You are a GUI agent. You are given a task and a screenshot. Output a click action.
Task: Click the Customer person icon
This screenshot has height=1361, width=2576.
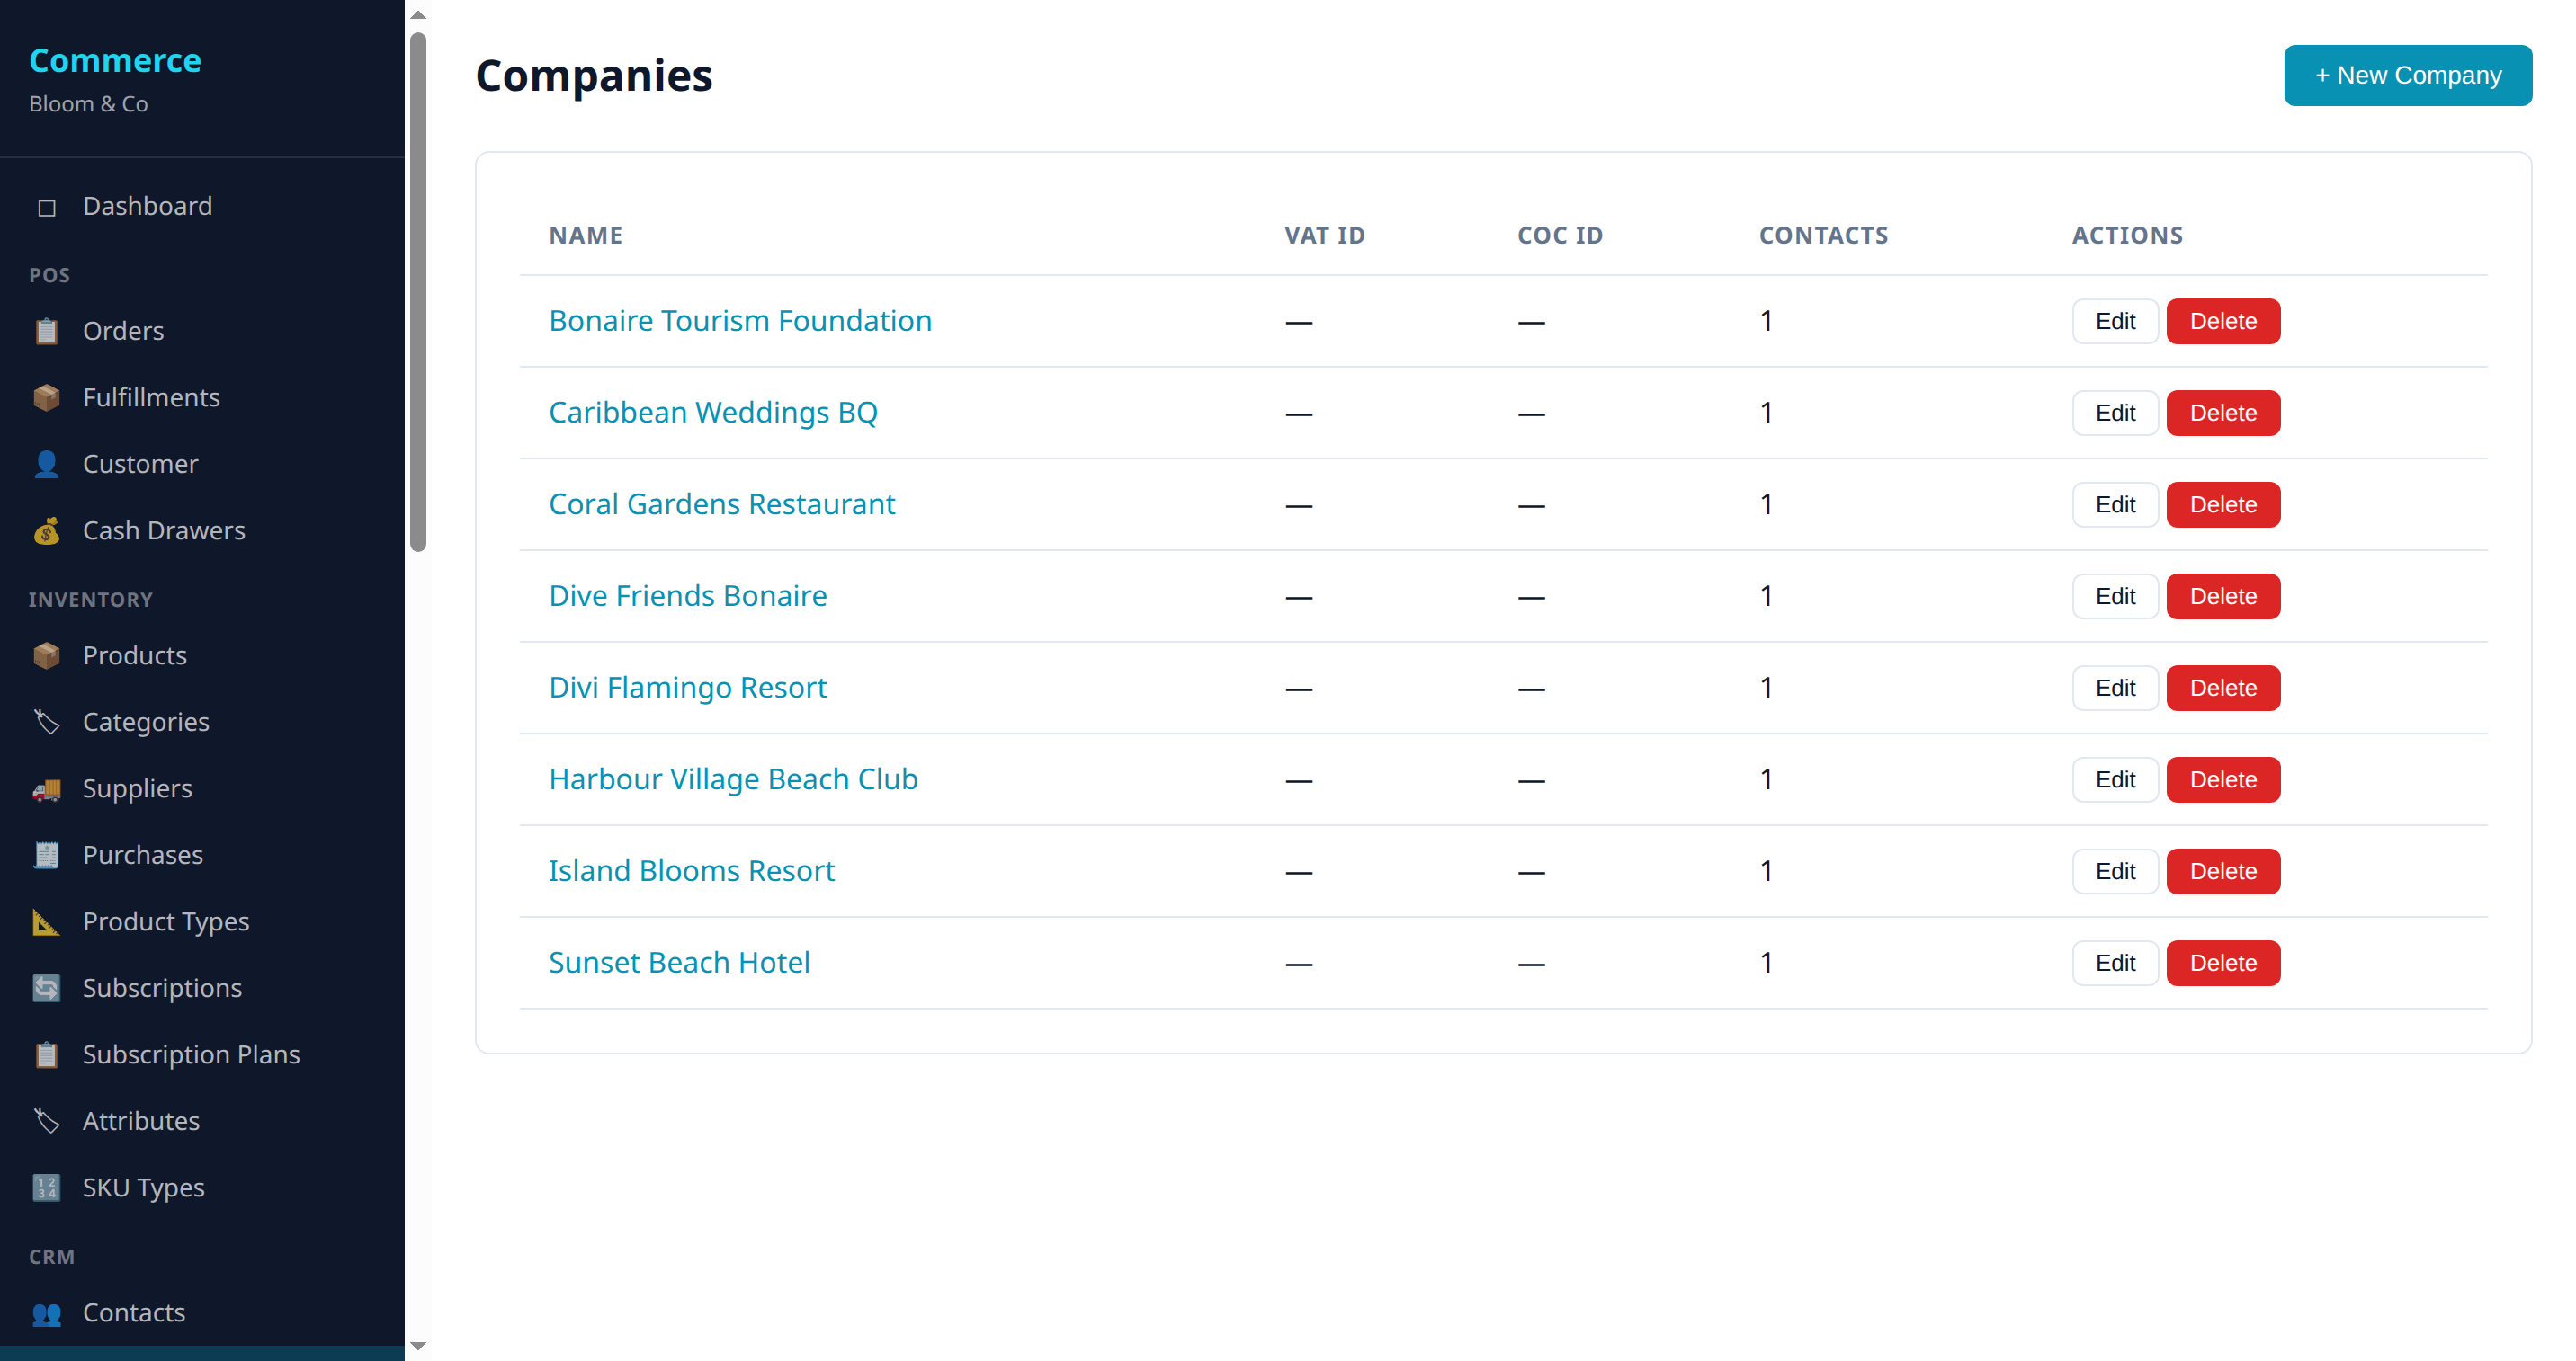click(x=46, y=464)
